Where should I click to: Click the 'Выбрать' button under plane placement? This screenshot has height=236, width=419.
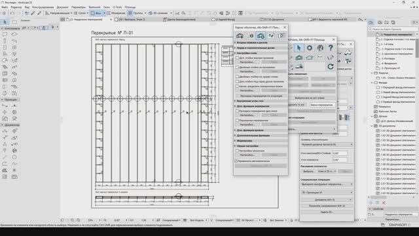[x=308, y=171]
